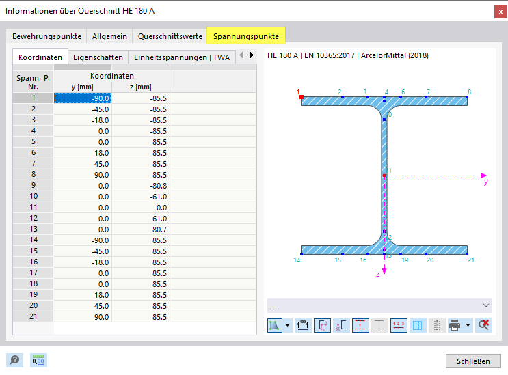Viewport: 508px width, 375px height.
Task: Click the z [mm] column header
Action: point(141,87)
